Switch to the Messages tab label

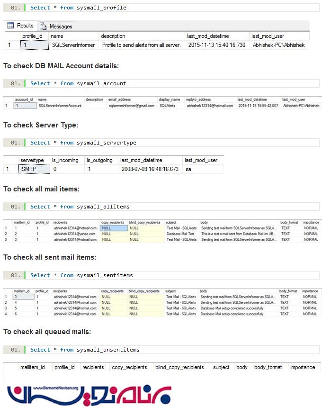(61, 27)
